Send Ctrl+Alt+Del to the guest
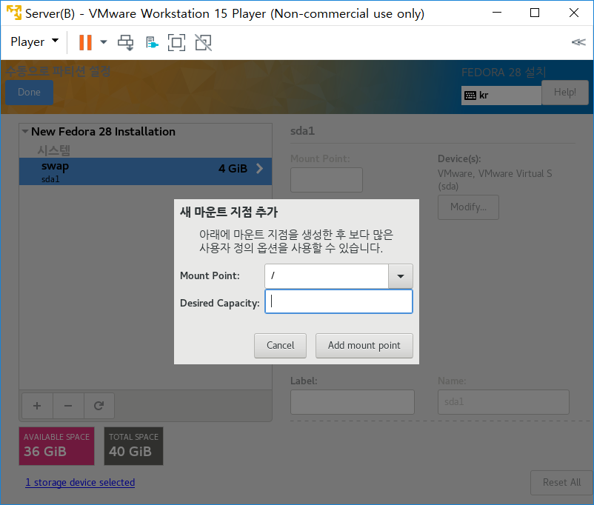This screenshot has height=505, width=594. (125, 42)
